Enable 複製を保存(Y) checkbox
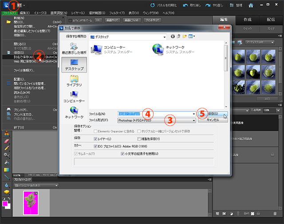Screen dimensions: 284x224 pyautogui.click(x=139, y=139)
